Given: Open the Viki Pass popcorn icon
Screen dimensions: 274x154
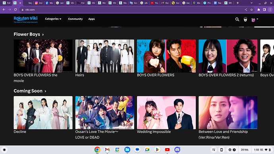Looking at the screenshot, I should click(x=245, y=19).
